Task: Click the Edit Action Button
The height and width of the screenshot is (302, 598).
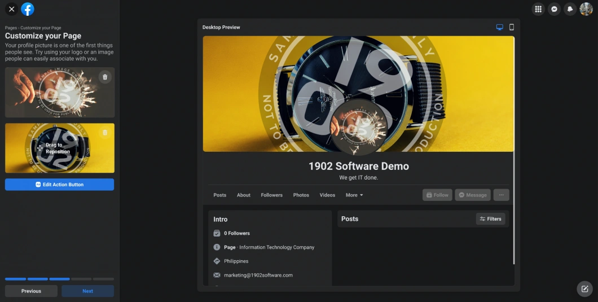Action: tap(59, 185)
